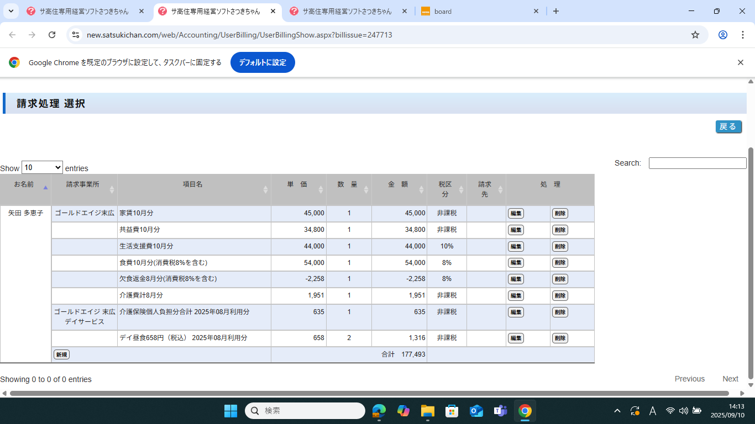This screenshot has width=755, height=424.
Task: Open the Show entries dropdown
Action: (x=42, y=167)
